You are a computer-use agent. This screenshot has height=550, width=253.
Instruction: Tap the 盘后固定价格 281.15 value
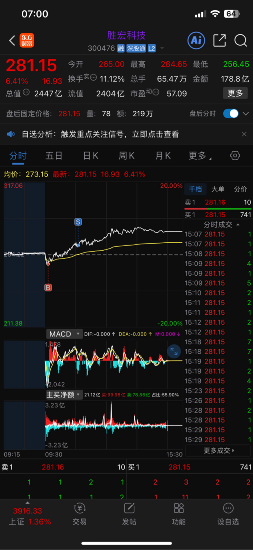coord(69,114)
